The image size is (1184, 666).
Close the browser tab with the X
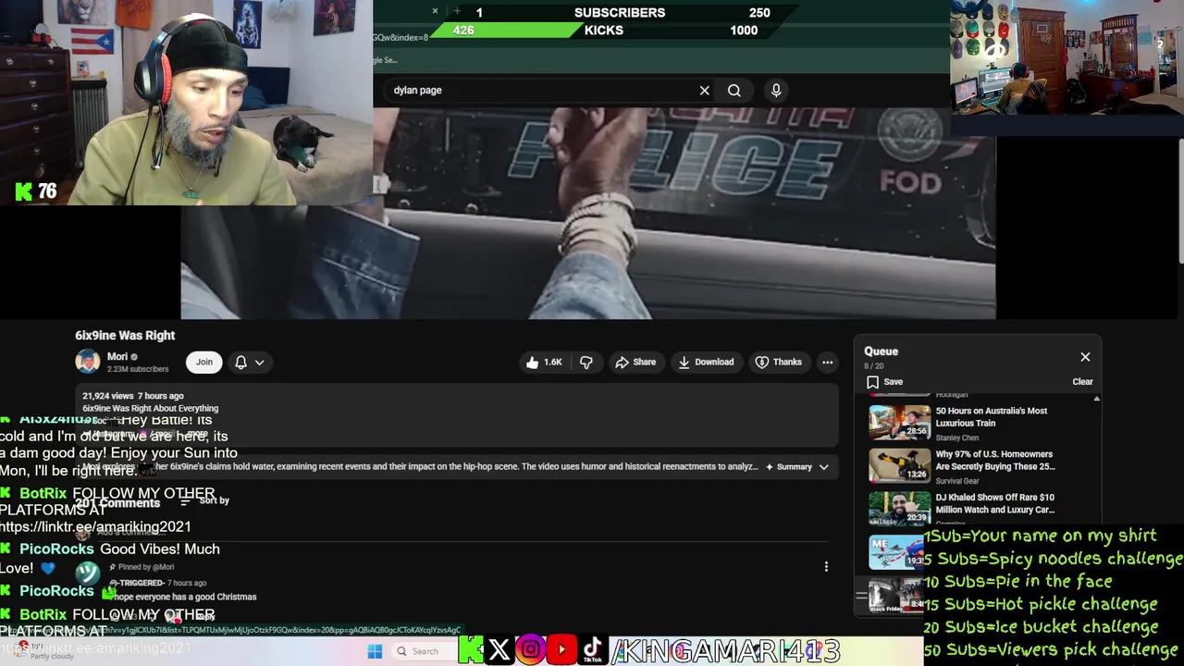[435, 11]
